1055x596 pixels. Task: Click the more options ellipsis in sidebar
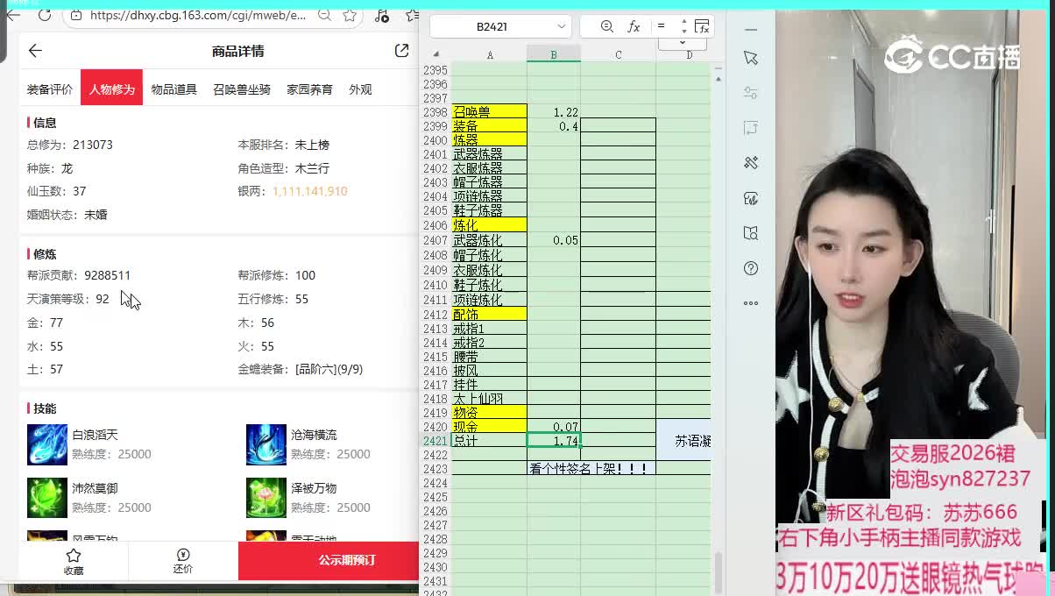tap(751, 303)
